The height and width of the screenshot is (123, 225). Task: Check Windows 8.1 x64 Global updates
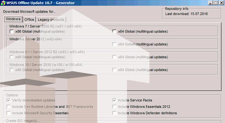[x=114, y=57]
